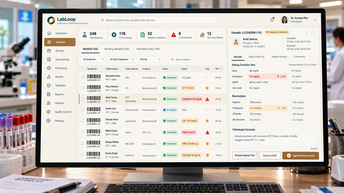Click the Settings gear icon
The image size is (344, 193).
click(48, 121)
